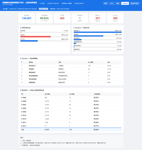Click the 99.92% rate in A-PA06 row
The height and width of the screenshot is (150, 142).
(96, 101)
